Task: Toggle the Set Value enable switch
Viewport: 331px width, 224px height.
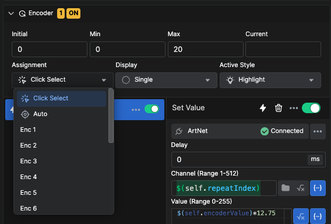Action: tap(311, 108)
